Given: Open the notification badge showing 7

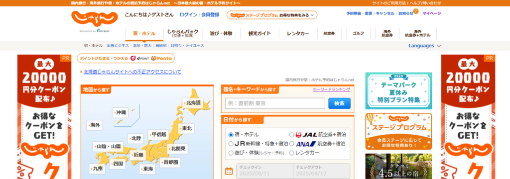Looking at the screenshot, I should point(416,11).
